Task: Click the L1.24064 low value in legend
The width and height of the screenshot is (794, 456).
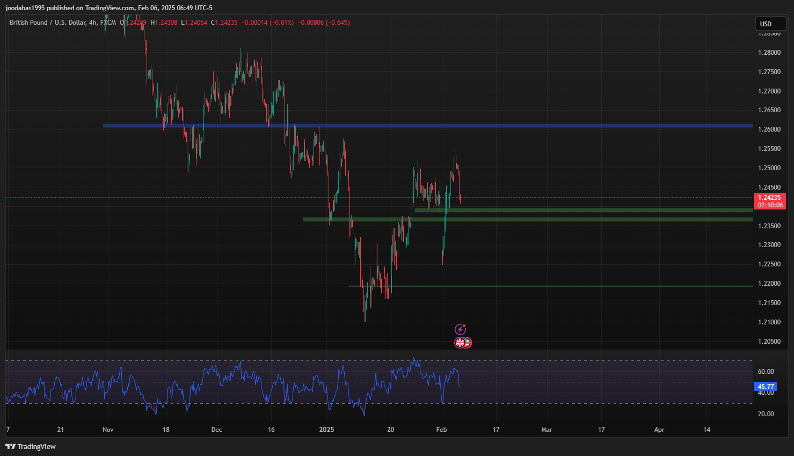Action: [x=194, y=23]
